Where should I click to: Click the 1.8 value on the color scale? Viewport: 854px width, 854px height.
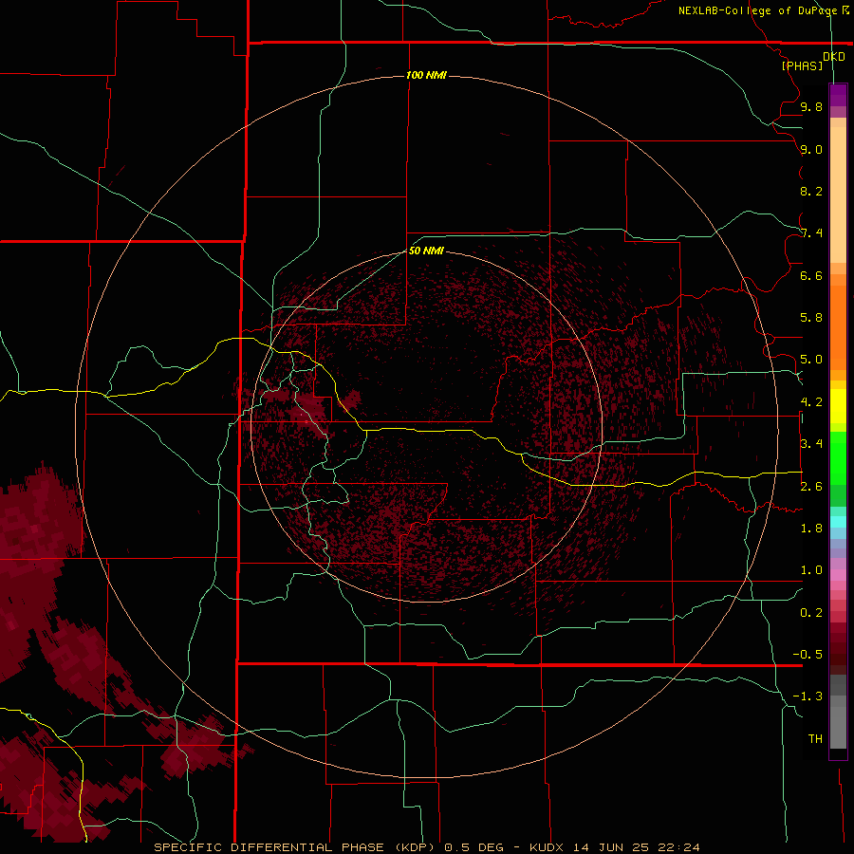pyautogui.click(x=811, y=529)
